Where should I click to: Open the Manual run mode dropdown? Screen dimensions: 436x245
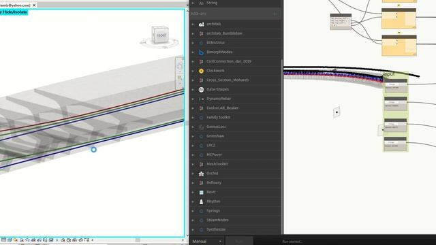coord(207,241)
